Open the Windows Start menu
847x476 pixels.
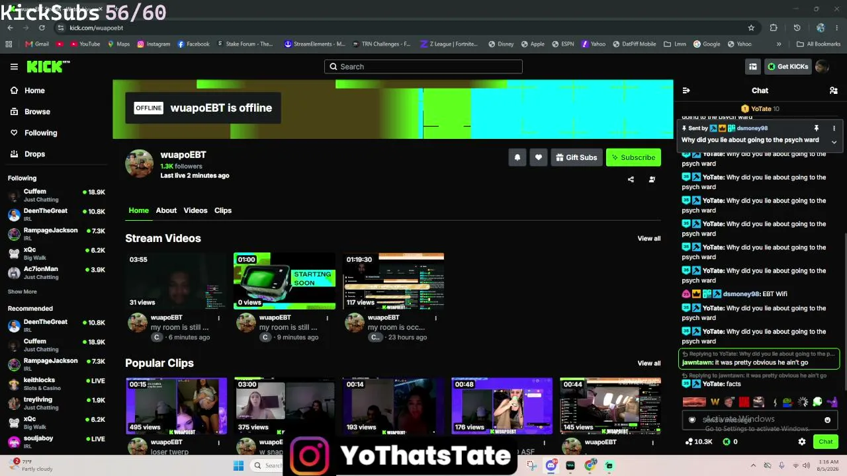point(238,465)
